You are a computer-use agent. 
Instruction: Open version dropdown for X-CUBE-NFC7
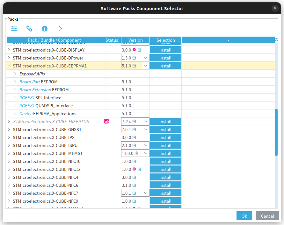coord(146,193)
